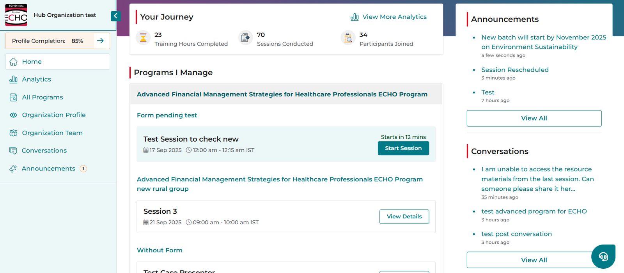Open Analytics bar chart icon in sidebar

tap(13, 80)
